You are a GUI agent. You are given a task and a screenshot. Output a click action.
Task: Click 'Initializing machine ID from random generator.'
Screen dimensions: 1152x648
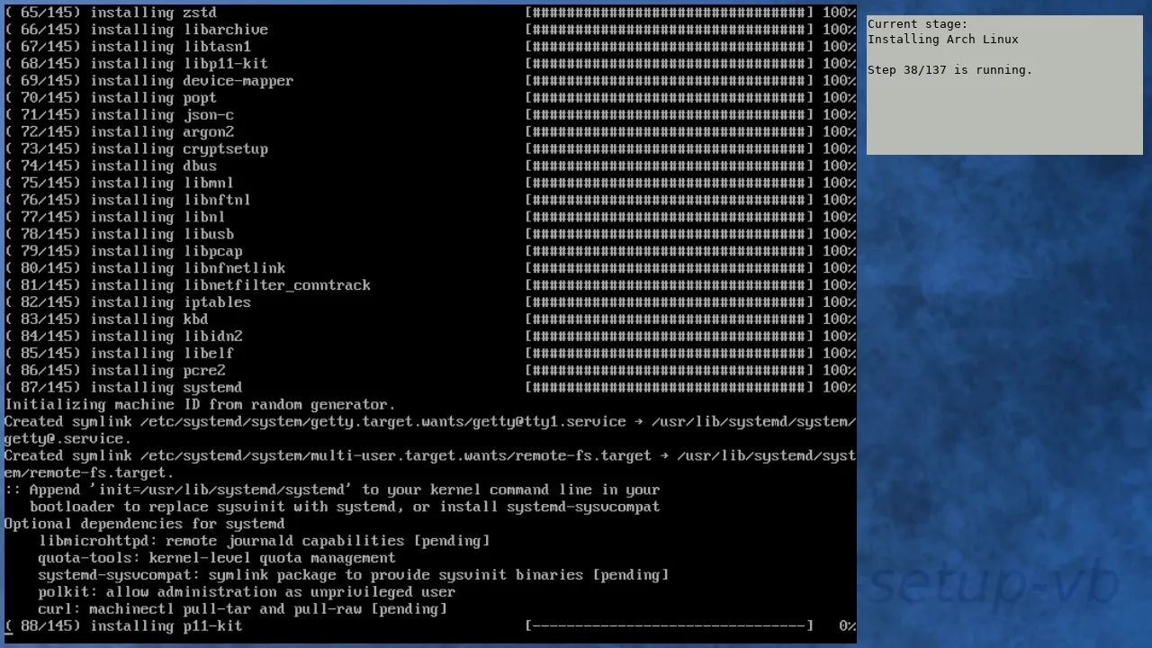coord(200,405)
